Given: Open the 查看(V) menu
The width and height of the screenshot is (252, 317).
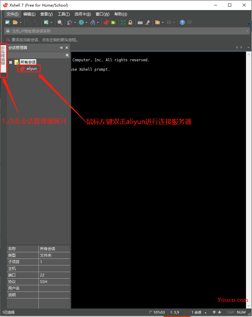Looking at the screenshot, I should 46,14.
